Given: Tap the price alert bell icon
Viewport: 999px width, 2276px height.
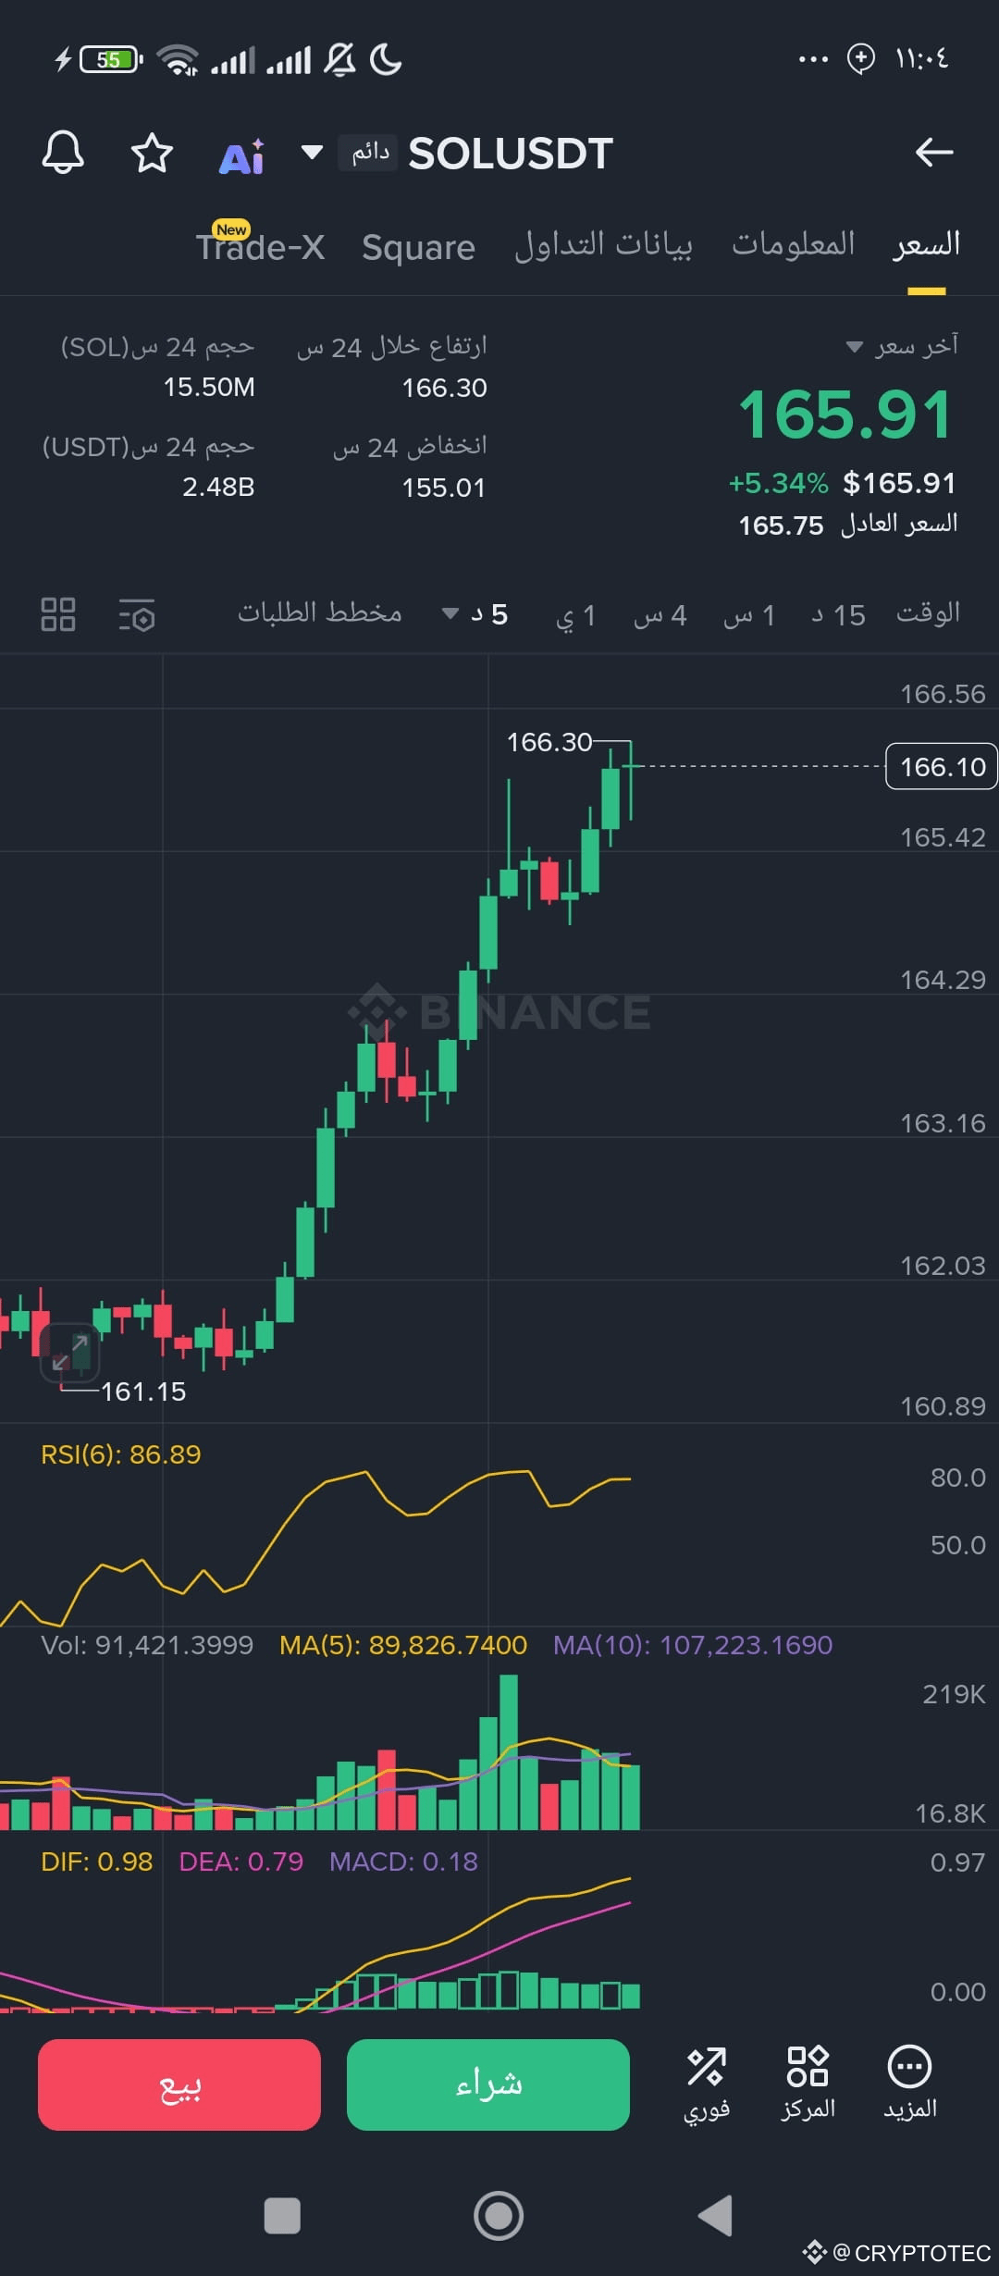Looking at the screenshot, I should click(x=63, y=153).
